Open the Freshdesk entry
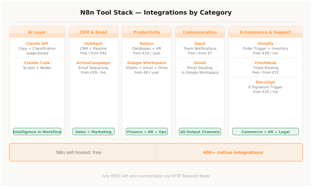The width and height of the screenshot is (312, 189). click(x=265, y=63)
